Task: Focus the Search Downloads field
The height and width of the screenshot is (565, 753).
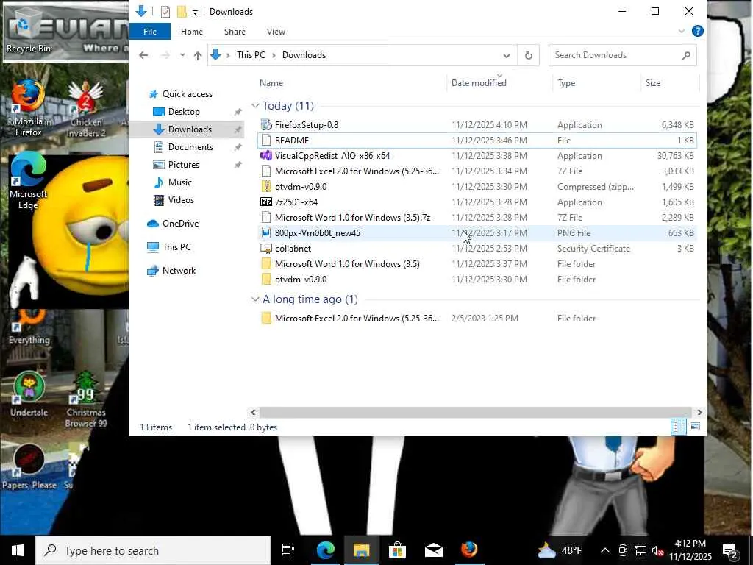Action: click(622, 55)
